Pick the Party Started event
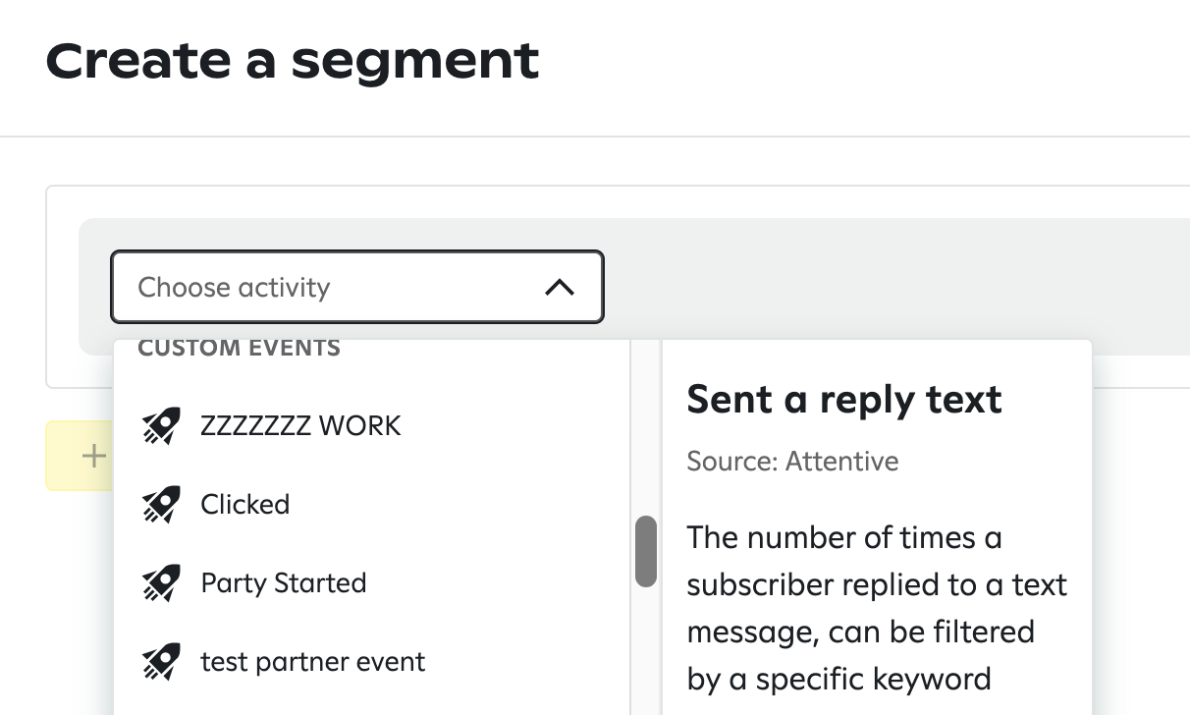Screen dimensions: 1190x715 click(283, 583)
